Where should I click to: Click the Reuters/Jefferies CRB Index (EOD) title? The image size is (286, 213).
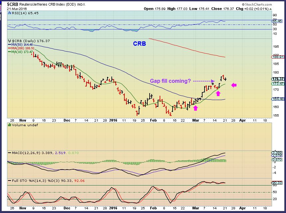coord(48,4)
